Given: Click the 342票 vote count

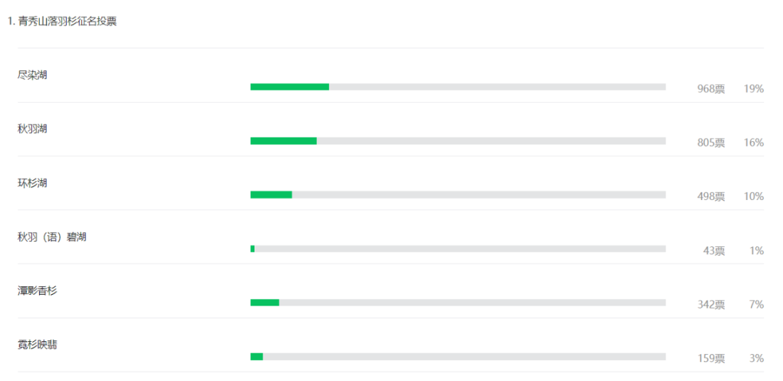Looking at the screenshot, I should pos(711,305).
